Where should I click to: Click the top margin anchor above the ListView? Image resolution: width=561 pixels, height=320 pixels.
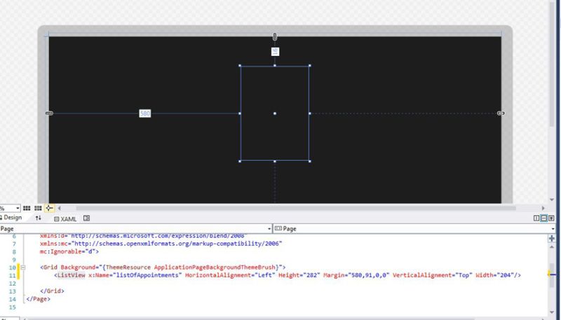(x=275, y=36)
